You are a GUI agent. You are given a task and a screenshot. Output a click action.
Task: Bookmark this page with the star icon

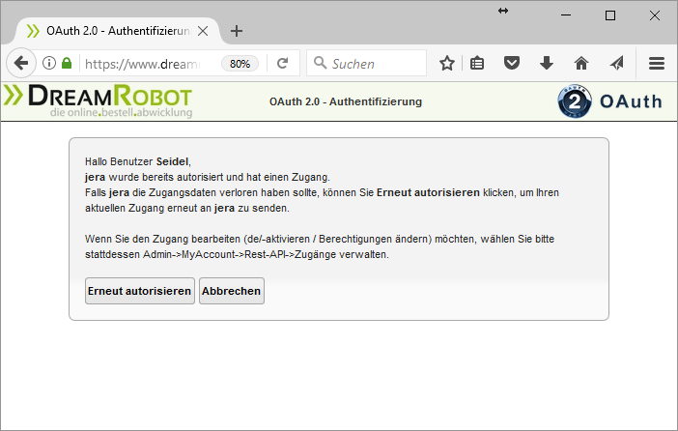(x=447, y=64)
